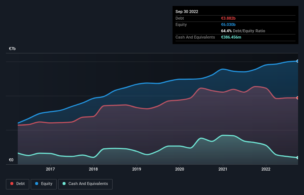Click the 2021 x-axis label
Screen dimensions: 304x195
pos(223,169)
